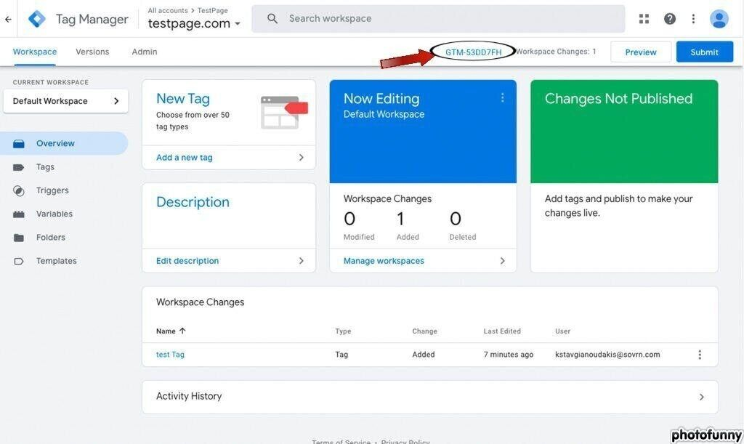744x444 pixels.
Task: Click the GTM-53DD7FH container ID link
Action: 473,52
